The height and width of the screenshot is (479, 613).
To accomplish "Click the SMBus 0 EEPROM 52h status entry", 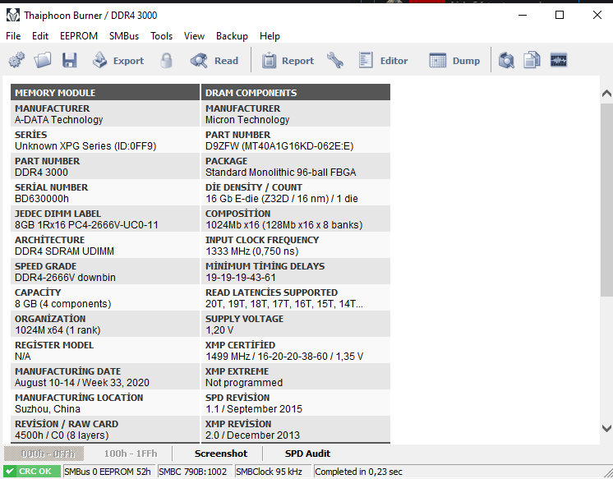I will point(108,472).
